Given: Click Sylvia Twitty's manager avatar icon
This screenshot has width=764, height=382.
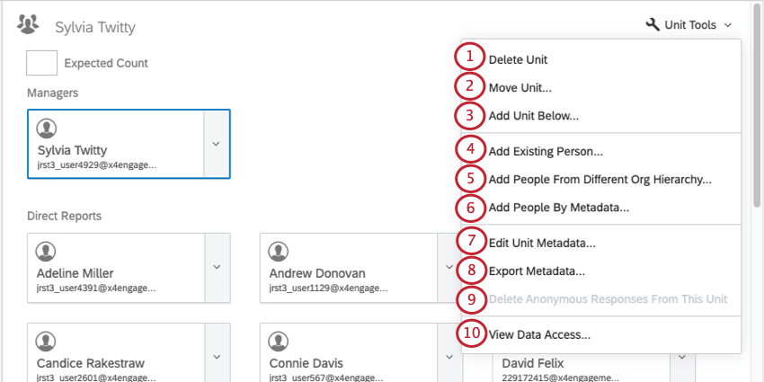Looking at the screenshot, I should [x=46, y=127].
